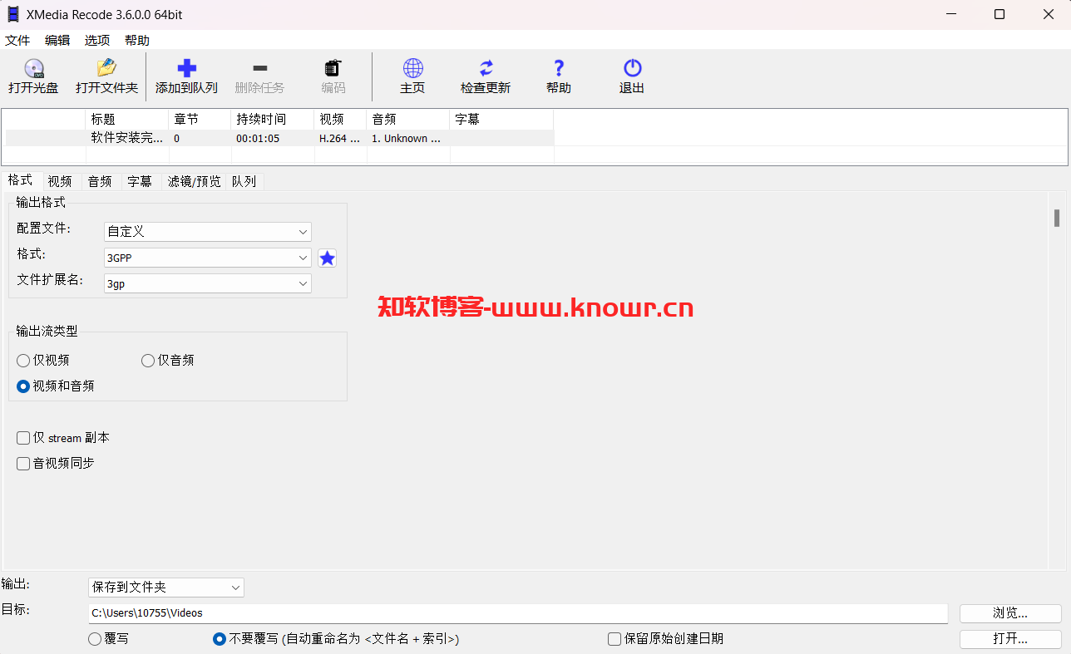1071x654 pixels.
Task: Enable the 音视频同步 checkbox
Action: 23,464
